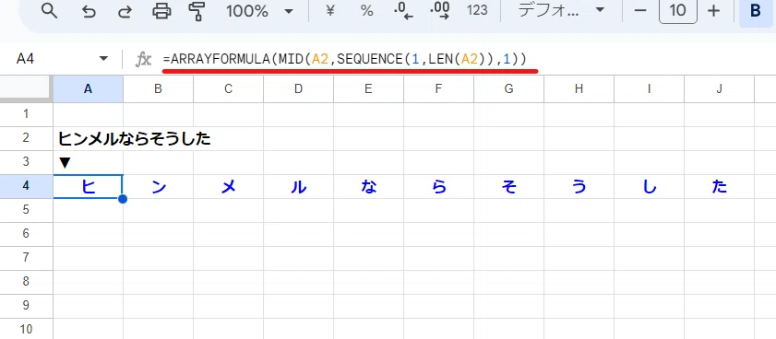
Task: Select row 2 header
Action: (x=26, y=138)
